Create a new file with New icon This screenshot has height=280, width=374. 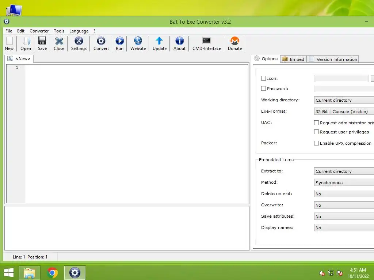pos(9,44)
